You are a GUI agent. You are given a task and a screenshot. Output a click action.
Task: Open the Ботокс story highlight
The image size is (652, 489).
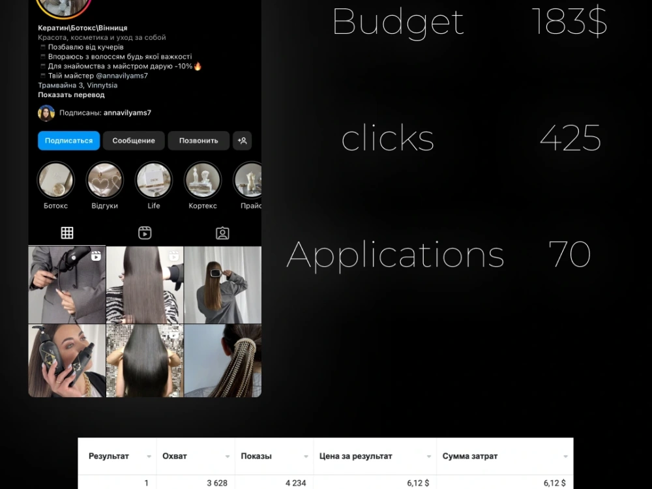(x=55, y=180)
